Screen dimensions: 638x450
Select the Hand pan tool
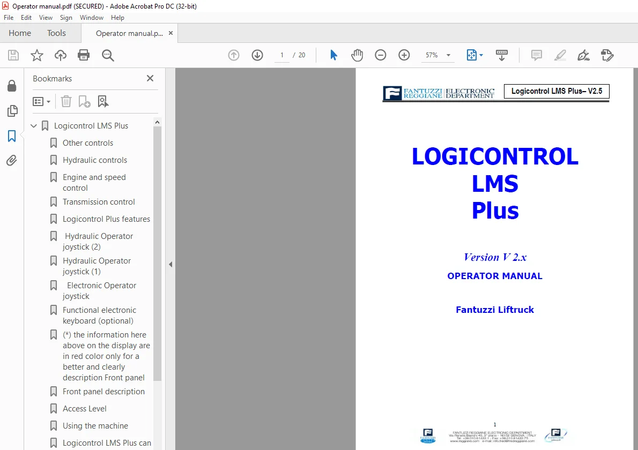[x=357, y=55]
